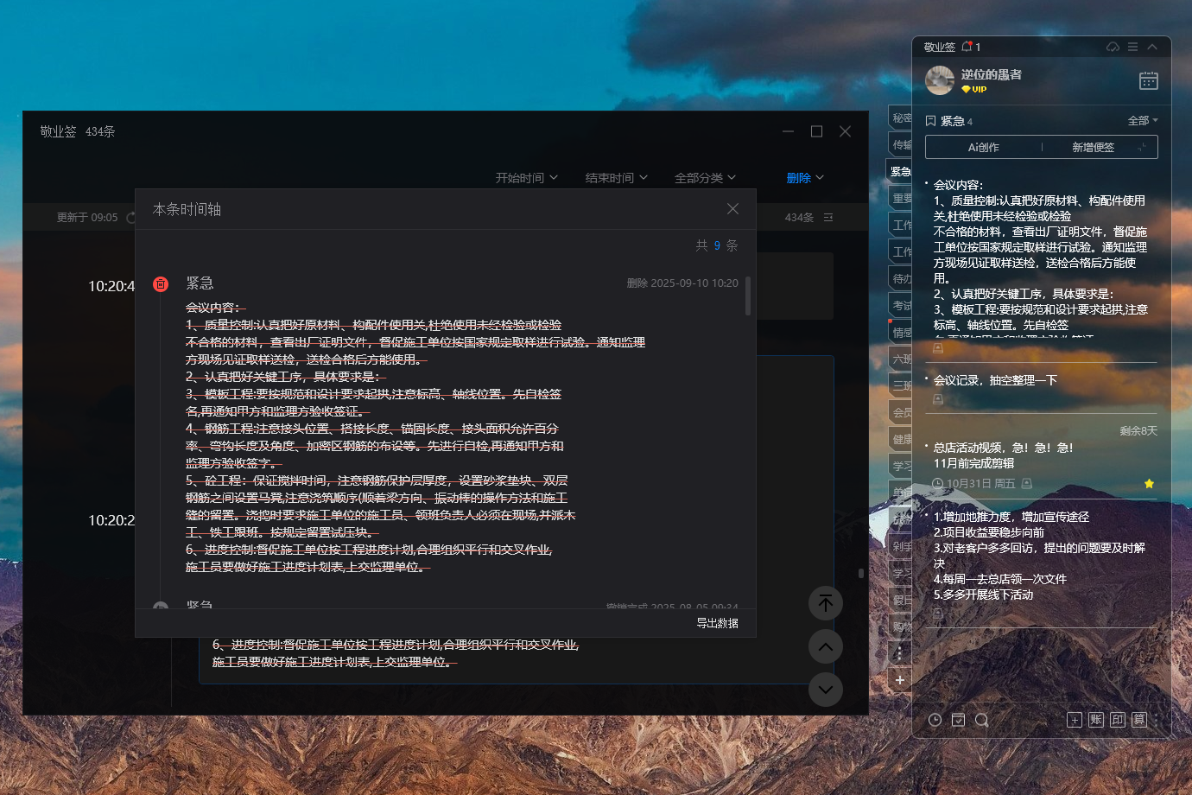Image resolution: width=1192 pixels, height=795 pixels.
Task: Click the 导出数据 export link
Action: (x=717, y=623)
